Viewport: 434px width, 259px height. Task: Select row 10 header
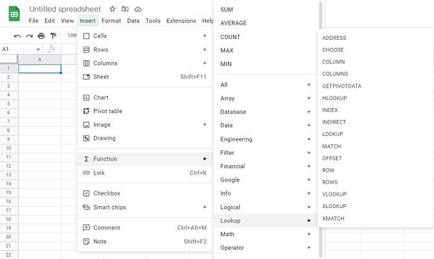pyautogui.click(x=9, y=148)
